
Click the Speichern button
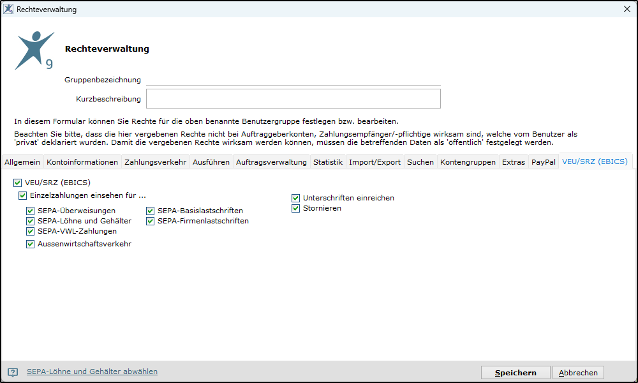coord(516,373)
